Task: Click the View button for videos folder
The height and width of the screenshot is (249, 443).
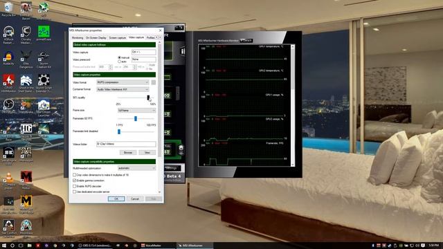Action: (x=147, y=152)
